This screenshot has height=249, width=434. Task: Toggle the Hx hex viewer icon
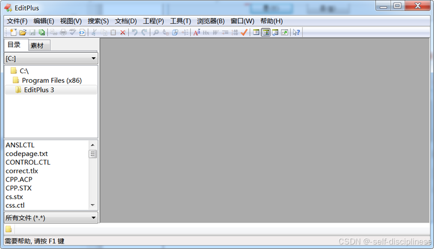point(206,32)
